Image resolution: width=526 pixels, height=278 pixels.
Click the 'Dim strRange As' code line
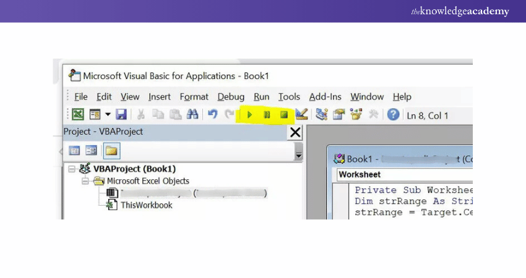(x=413, y=201)
